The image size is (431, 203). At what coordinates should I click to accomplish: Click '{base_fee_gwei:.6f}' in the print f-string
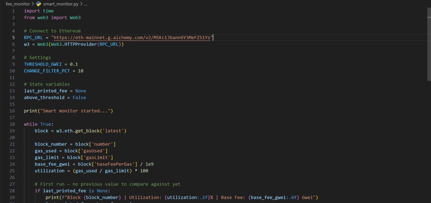(274, 197)
